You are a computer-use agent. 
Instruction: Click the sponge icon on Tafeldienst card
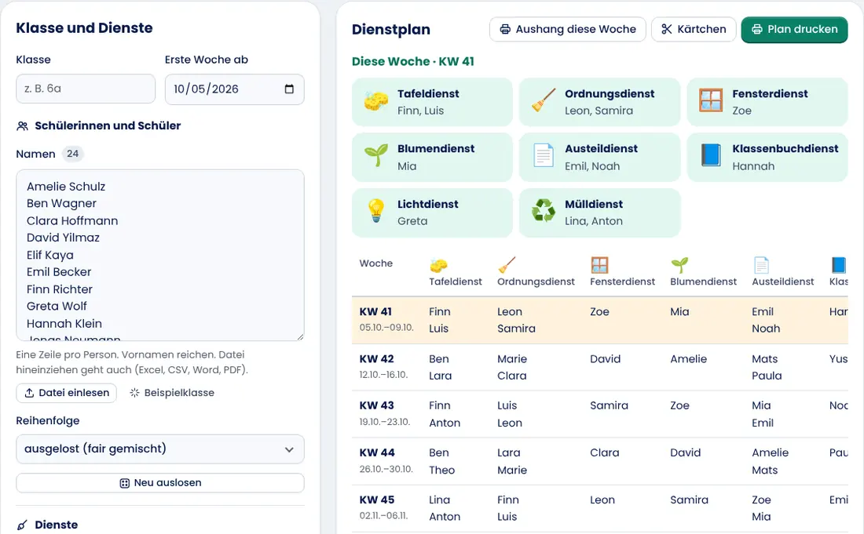(x=375, y=102)
